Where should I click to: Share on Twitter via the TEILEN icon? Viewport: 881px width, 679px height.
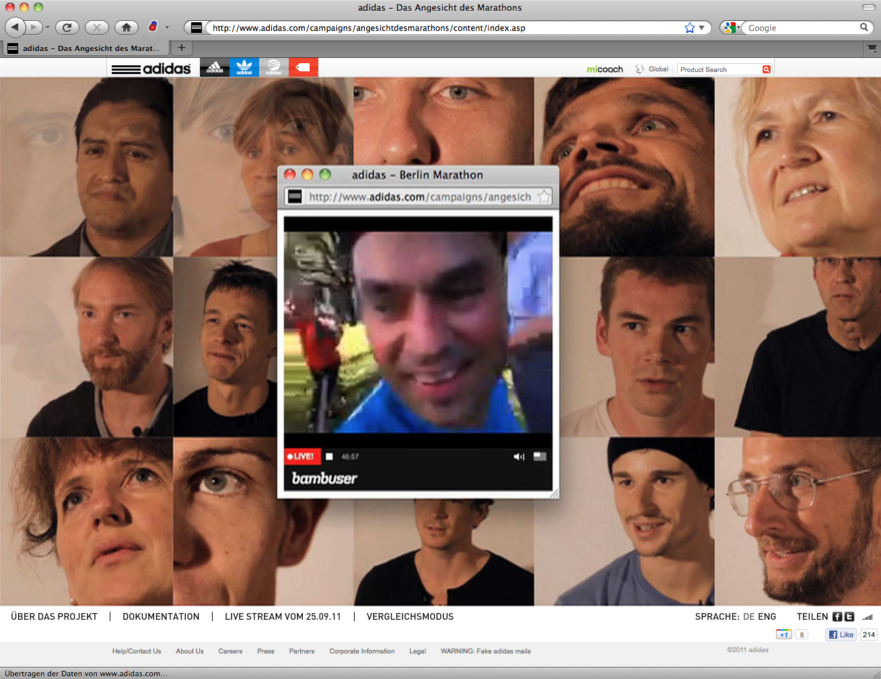849,616
